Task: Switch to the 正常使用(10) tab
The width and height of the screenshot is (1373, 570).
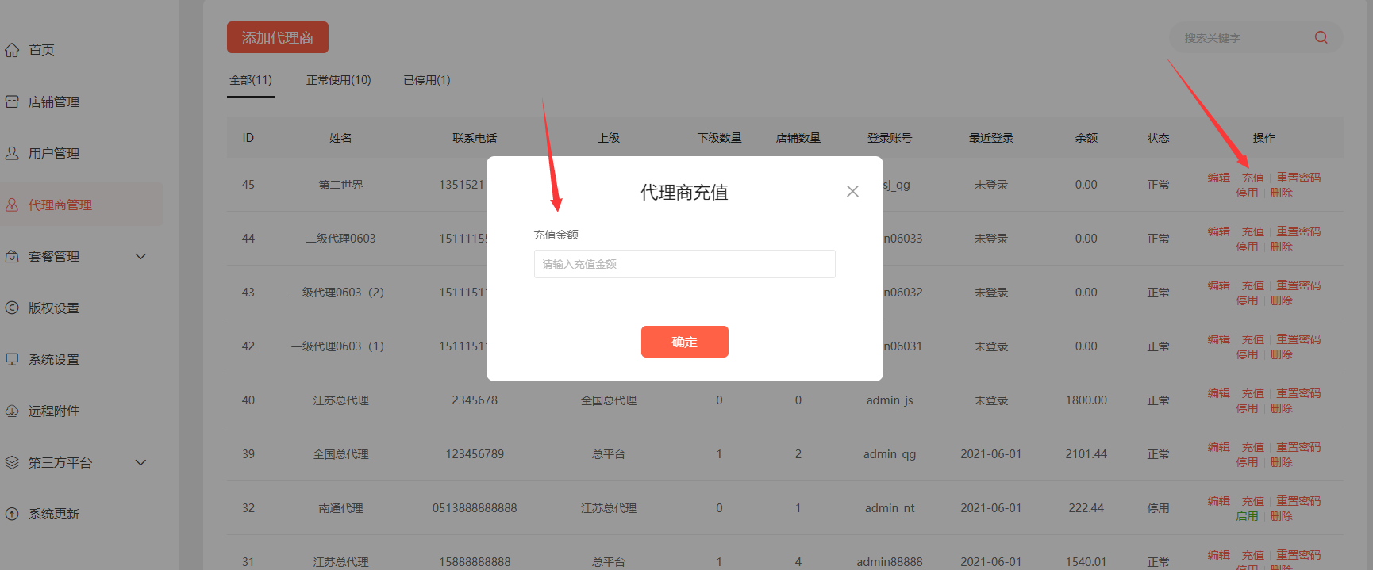Action: pyautogui.click(x=338, y=80)
